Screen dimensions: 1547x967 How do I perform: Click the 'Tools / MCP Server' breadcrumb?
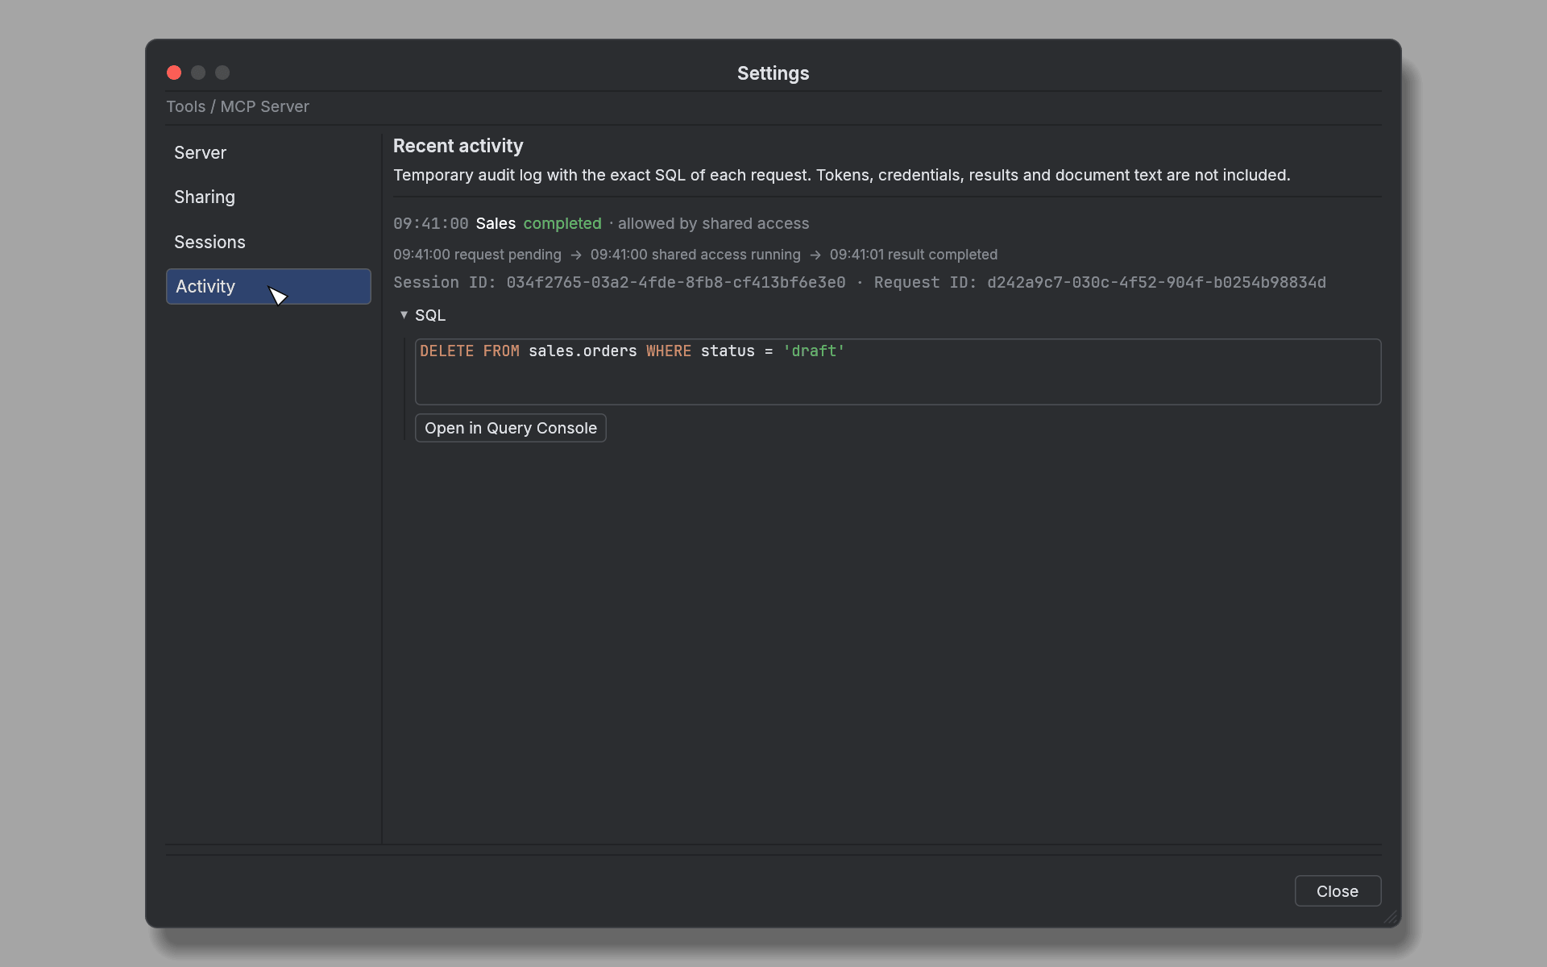pyautogui.click(x=238, y=107)
